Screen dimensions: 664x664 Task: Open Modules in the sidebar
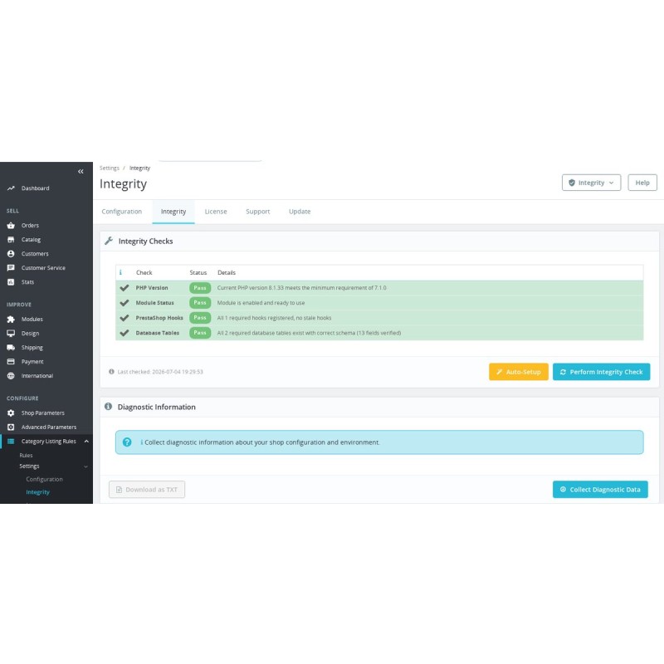pos(32,320)
